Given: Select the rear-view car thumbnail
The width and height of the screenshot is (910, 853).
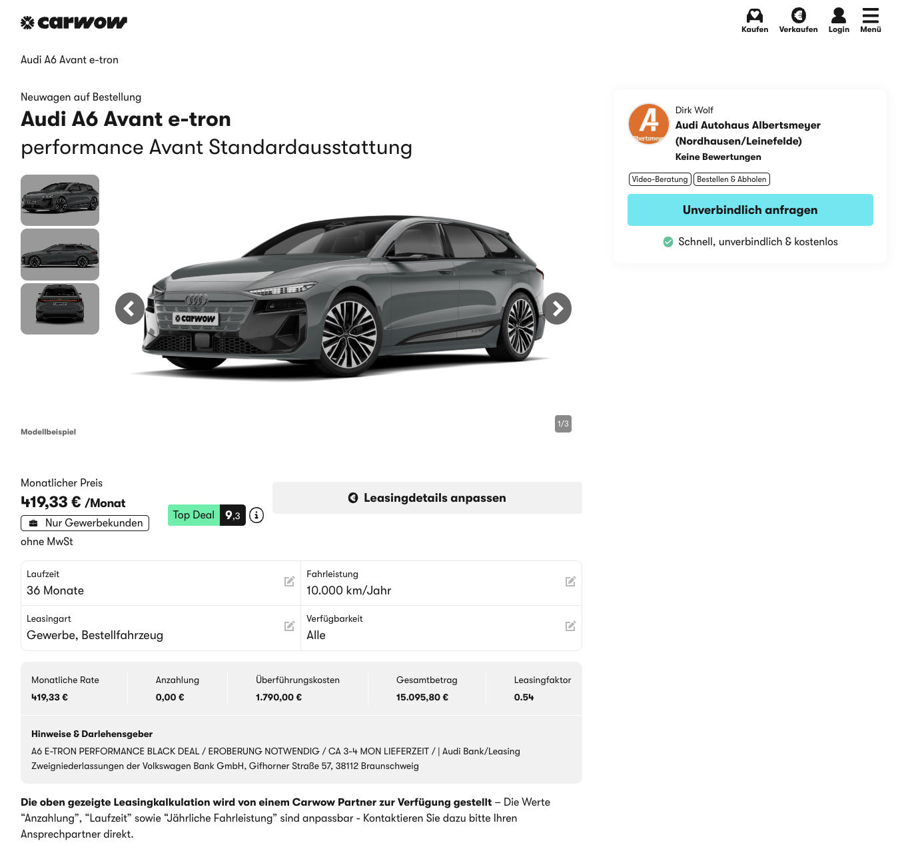Looking at the screenshot, I should click(x=60, y=309).
